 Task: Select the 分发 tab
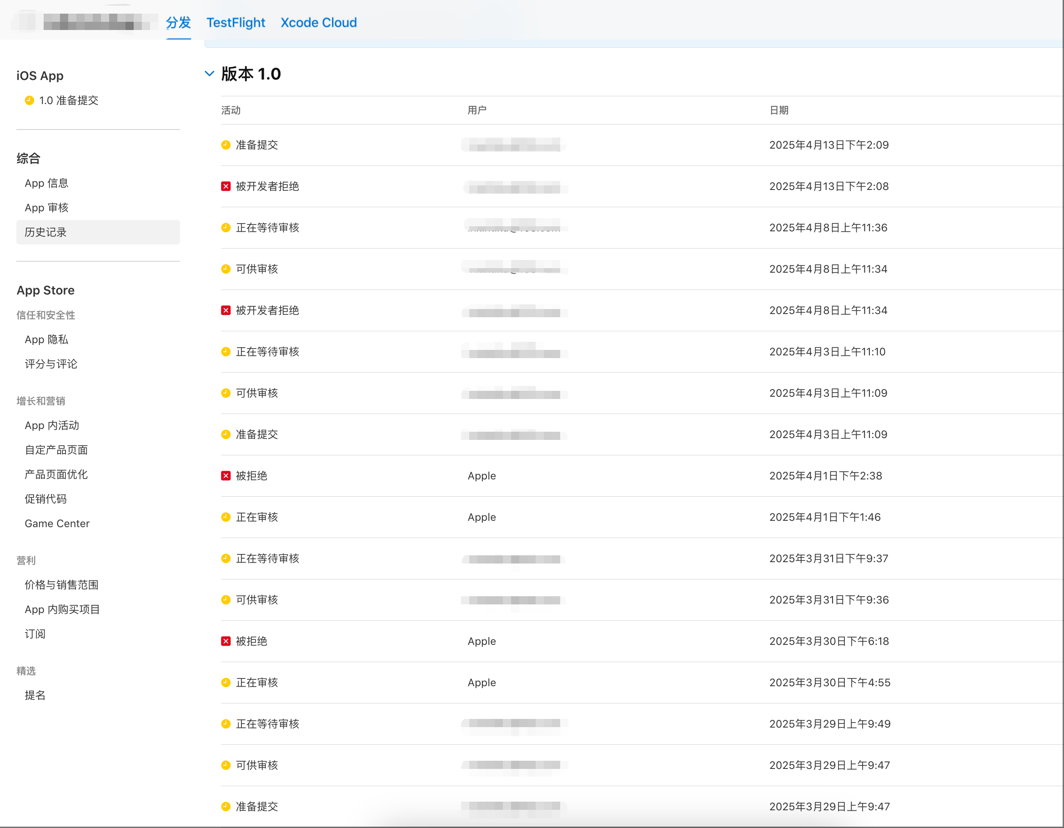[x=178, y=22]
